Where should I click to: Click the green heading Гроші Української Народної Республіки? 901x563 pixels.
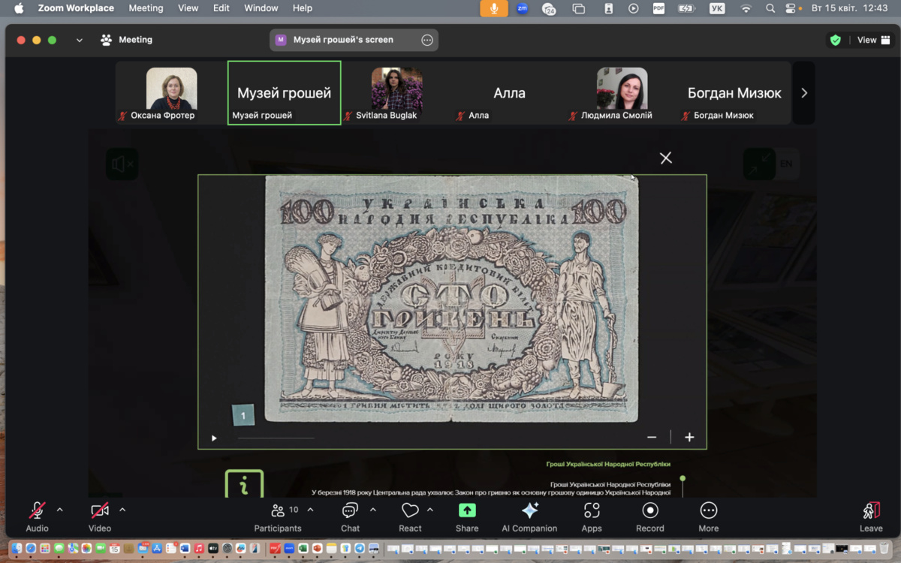(x=608, y=464)
